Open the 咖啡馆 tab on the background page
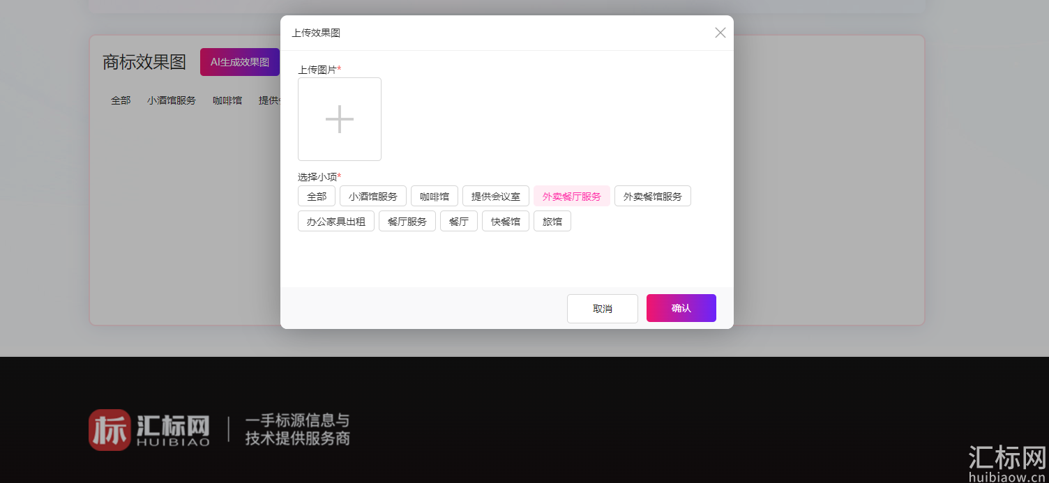 (227, 100)
